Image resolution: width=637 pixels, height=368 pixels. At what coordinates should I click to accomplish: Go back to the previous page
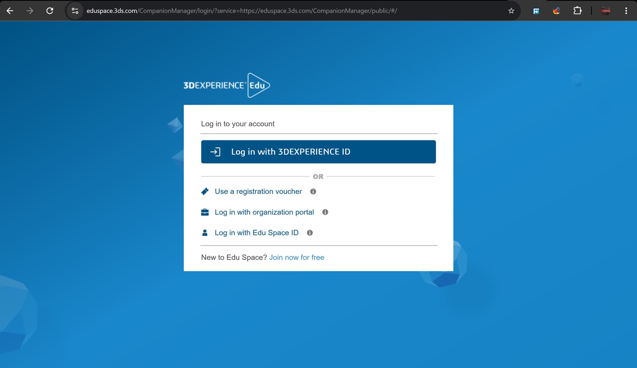pos(10,11)
